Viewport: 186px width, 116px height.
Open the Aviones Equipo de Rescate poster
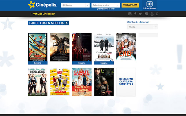coord(38,47)
